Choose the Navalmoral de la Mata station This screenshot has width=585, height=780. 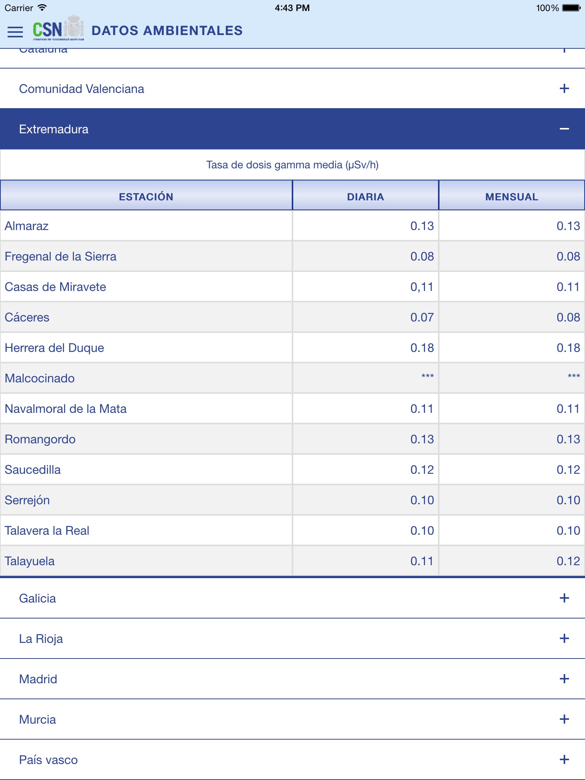pyautogui.click(x=66, y=409)
